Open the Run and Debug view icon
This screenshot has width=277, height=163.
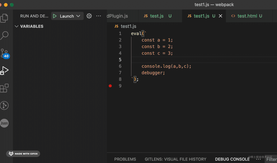[4, 71]
